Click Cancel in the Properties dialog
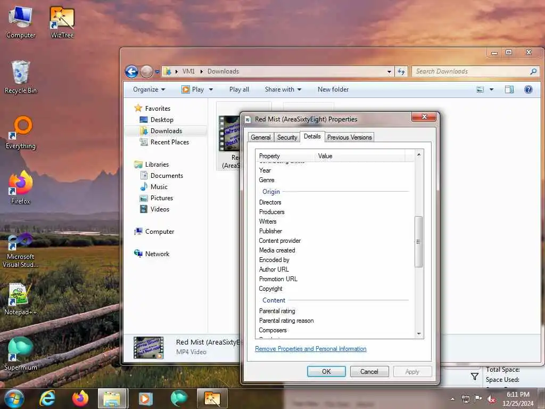 369,371
